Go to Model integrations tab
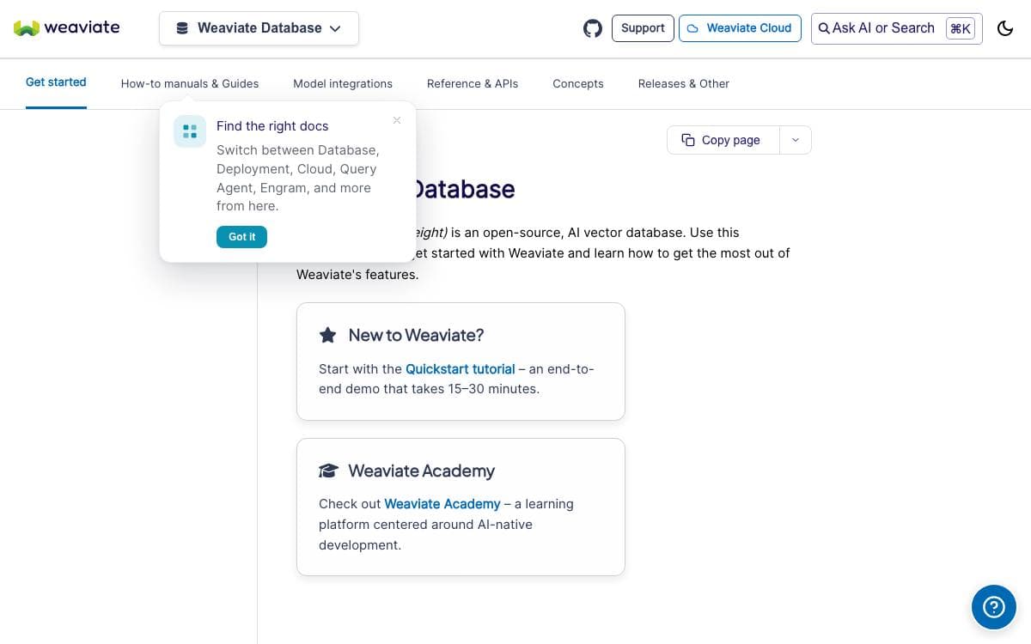The height and width of the screenshot is (644, 1031). (x=343, y=83)
